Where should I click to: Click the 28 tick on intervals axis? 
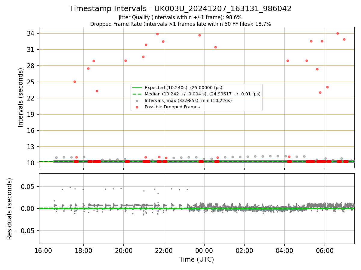pos(31,66)
